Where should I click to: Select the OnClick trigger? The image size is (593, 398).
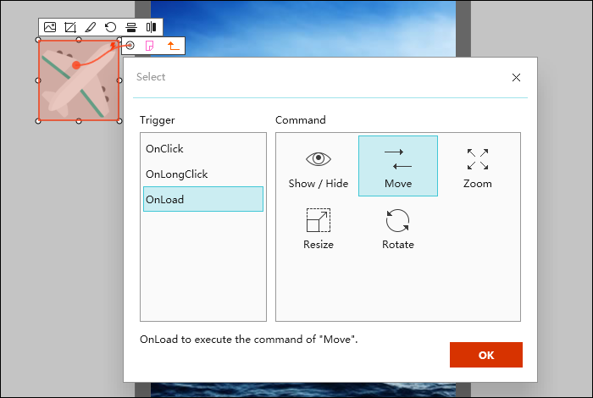203,148
